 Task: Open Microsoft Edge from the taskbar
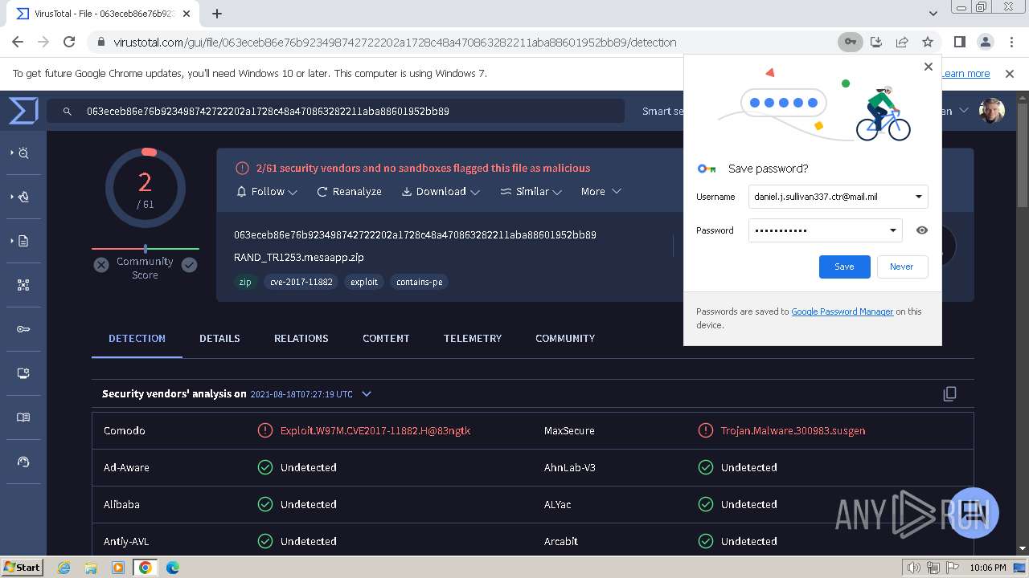point(172,568)
